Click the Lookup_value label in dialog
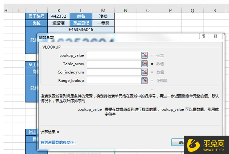The image size is (229, 154). point(72,55)
